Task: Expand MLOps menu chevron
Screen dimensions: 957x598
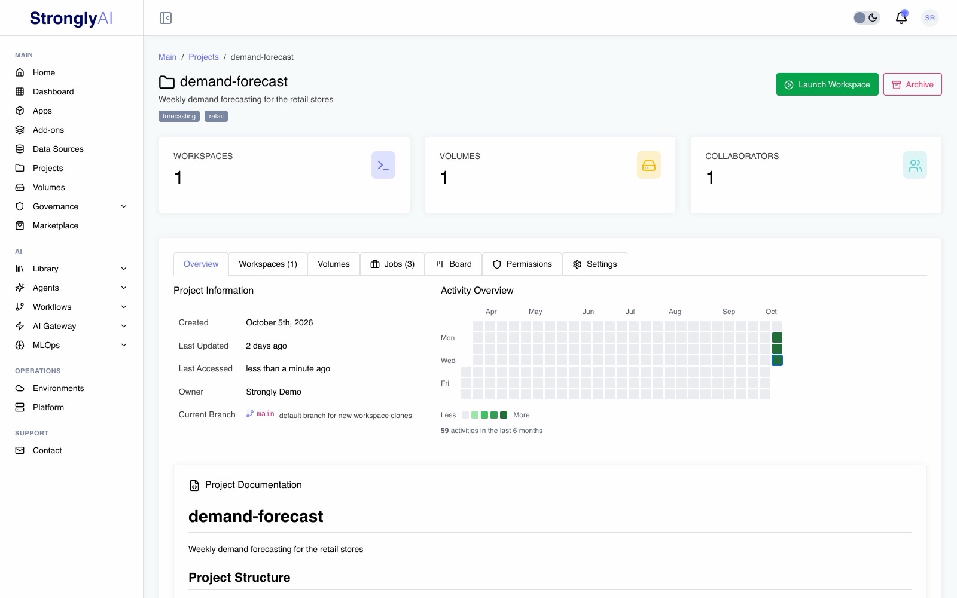Action: (x=124, y=345)
